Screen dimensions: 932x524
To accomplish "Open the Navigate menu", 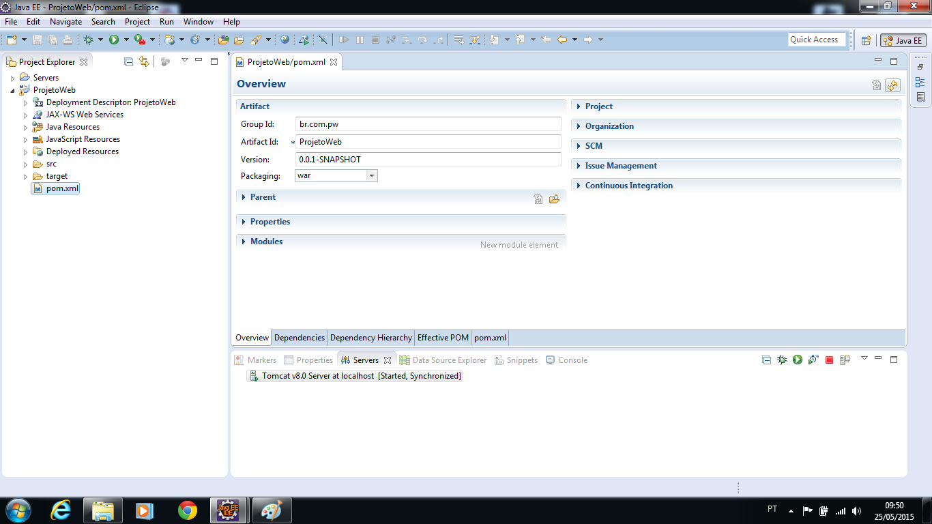I will (65, 22).
